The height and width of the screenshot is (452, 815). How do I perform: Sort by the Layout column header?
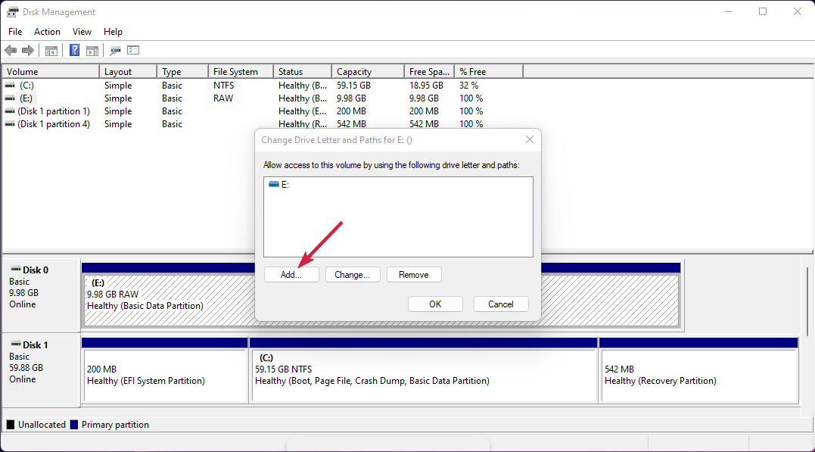(128, 72)
